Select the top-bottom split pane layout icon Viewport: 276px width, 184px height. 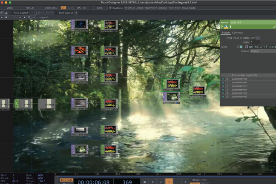click(x=42, y=13)
